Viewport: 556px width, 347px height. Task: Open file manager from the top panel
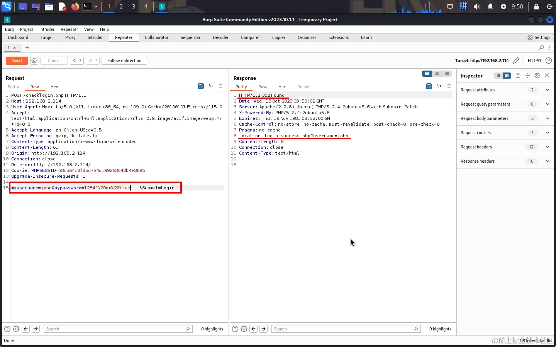tap(49, 7)
